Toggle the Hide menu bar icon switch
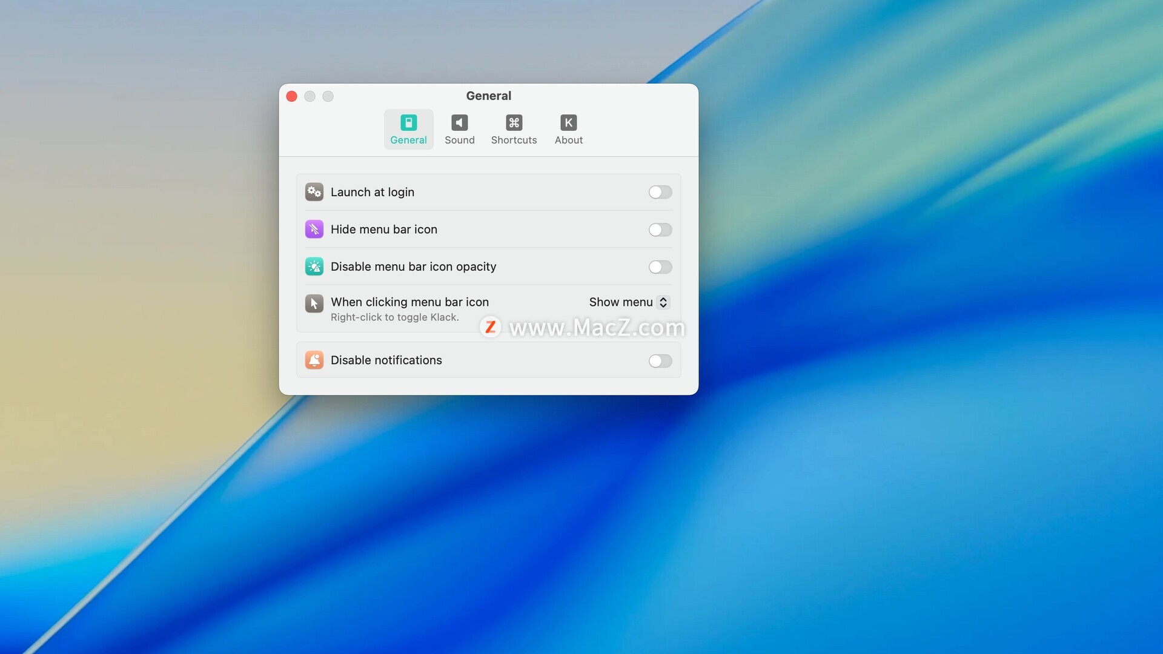1163x654 pixels. (x=660, y=230)
